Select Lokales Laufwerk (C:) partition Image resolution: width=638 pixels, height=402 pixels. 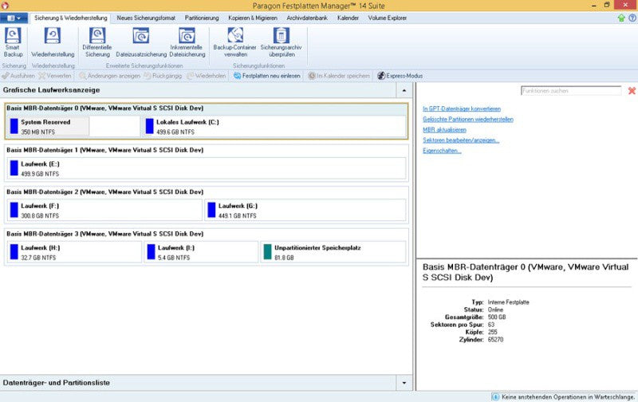point(274,127)
